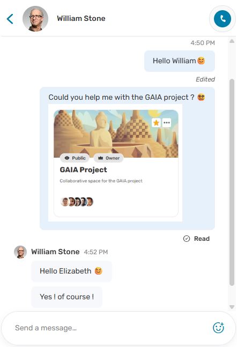The height and width of the screenshot is (347, 237).
Task: Open the three-dots menu on GAIA Project card
Action: click(167, 122)
